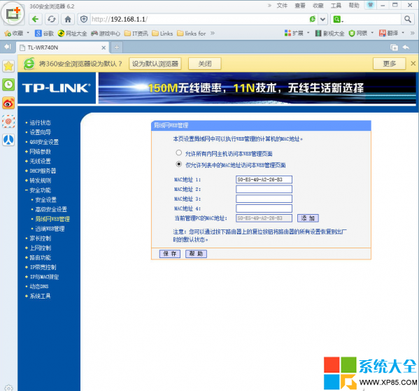Open the address bar dropdown arrow
The height and width of the screenshot is (391, 419).
click(322, 20)
